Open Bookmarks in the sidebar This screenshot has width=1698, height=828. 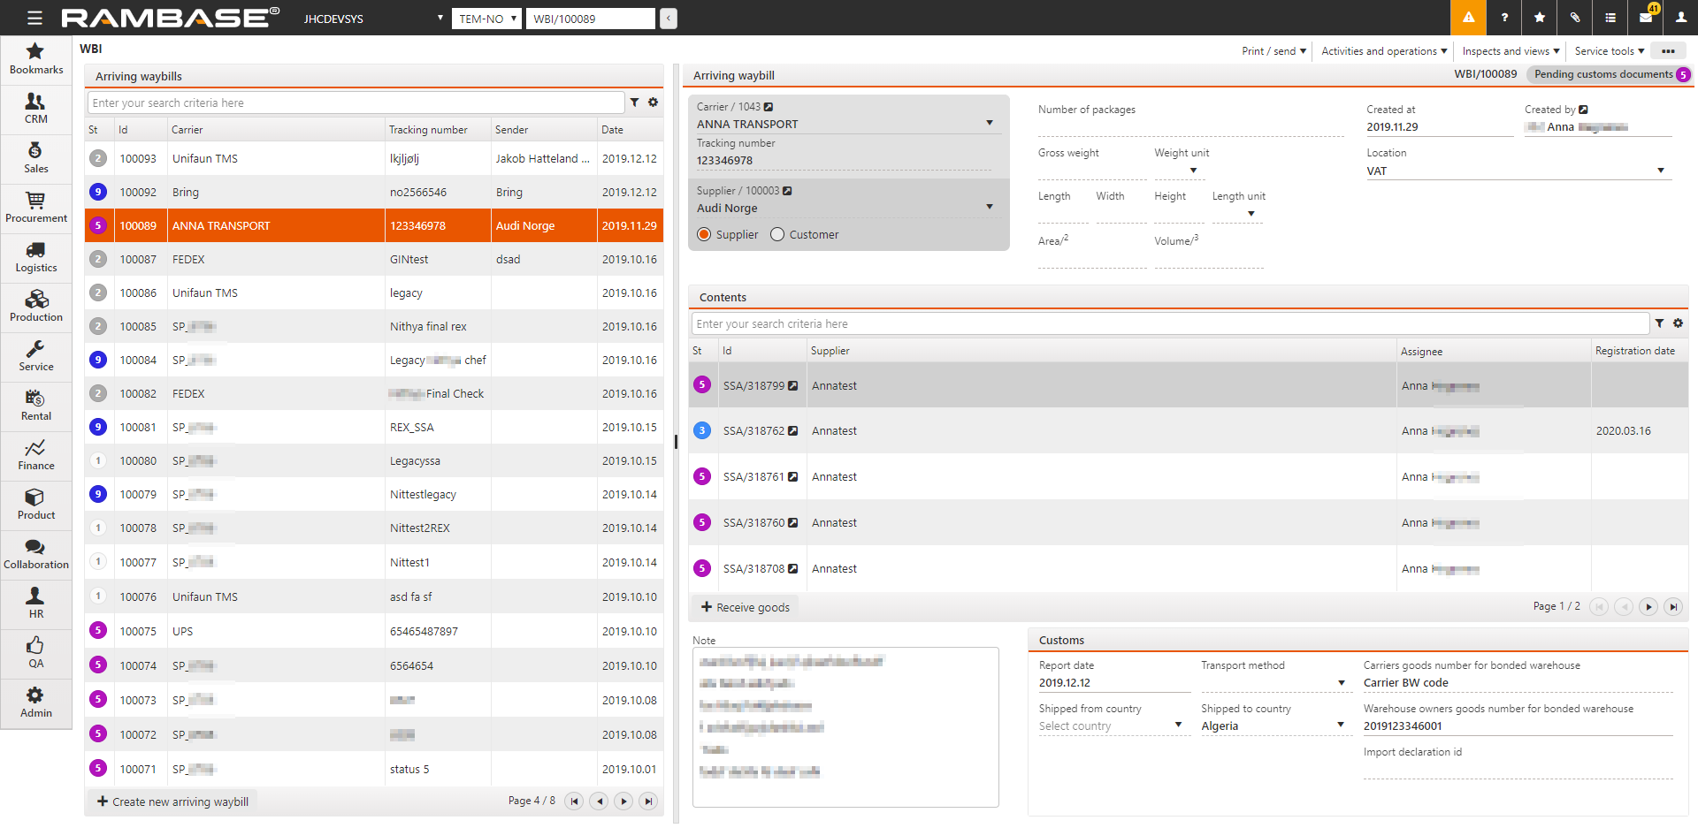35,59
